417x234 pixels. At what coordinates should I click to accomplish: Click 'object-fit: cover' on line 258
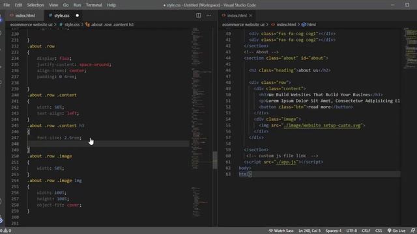(59, 205)
